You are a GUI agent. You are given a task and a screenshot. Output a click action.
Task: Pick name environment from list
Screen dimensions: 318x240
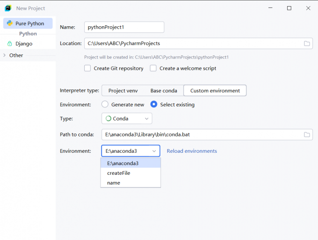coord(130,183)
